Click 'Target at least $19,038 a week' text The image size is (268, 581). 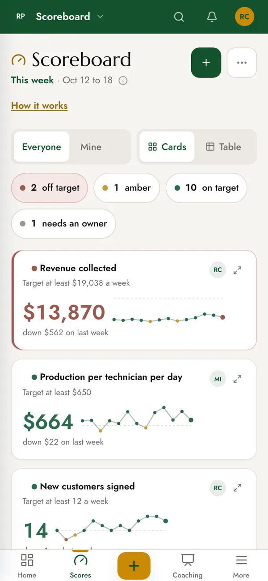(76, 283)
